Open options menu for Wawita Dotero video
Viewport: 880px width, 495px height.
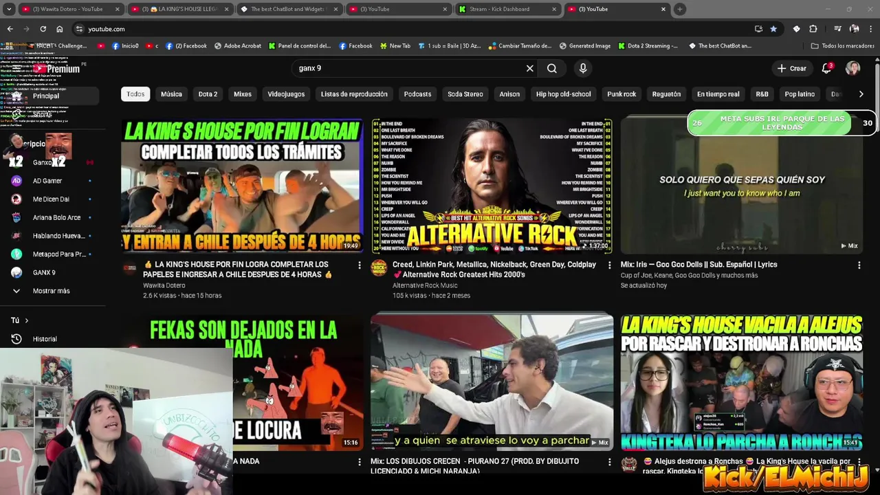359,265
